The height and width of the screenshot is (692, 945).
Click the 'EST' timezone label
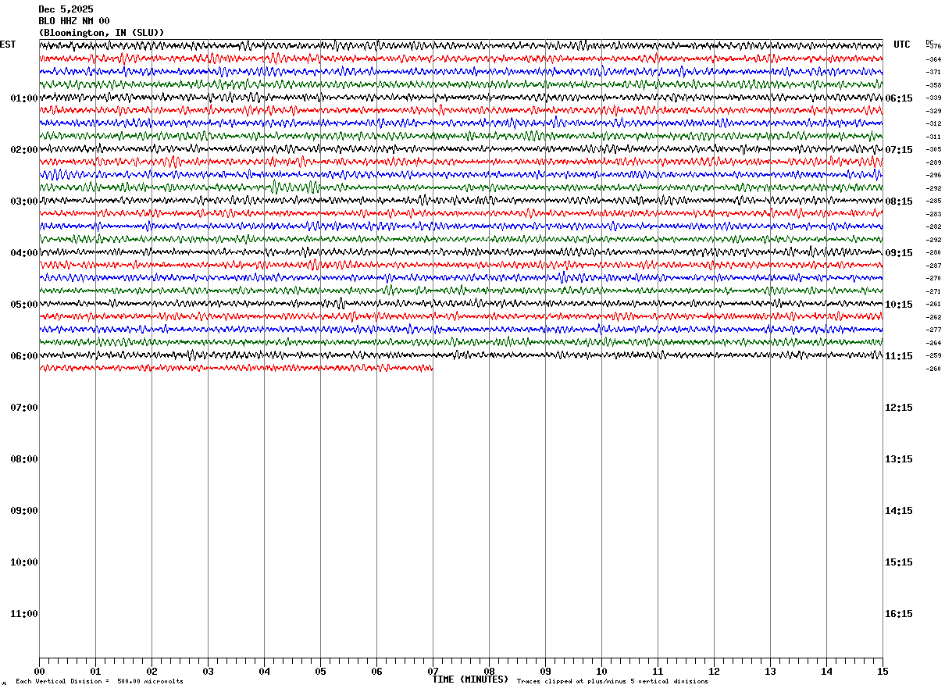tap(8, 45)
